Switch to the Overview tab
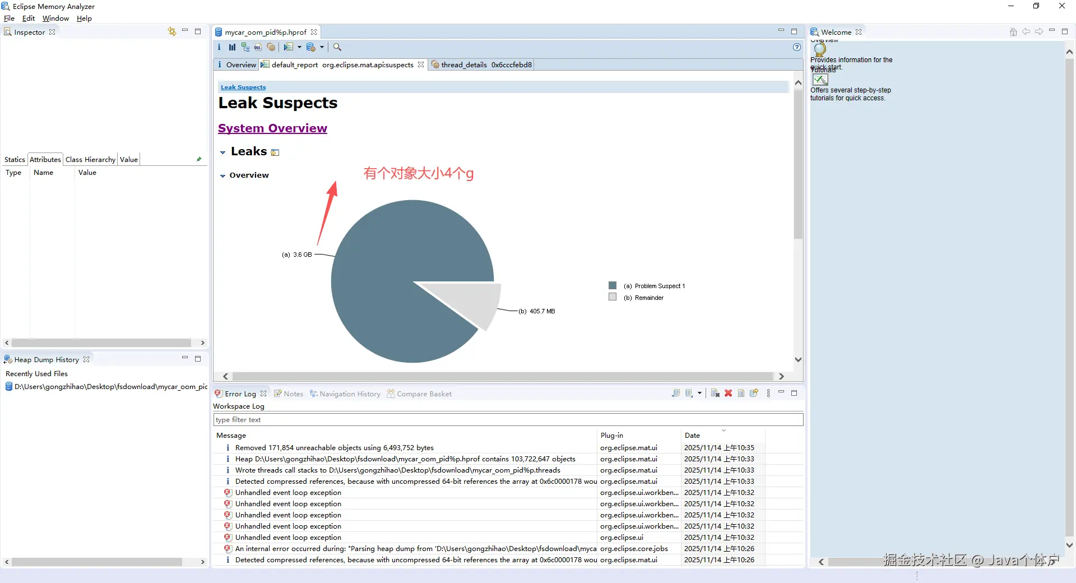Screen dimensions: 1076x583 tap(236, 65)
